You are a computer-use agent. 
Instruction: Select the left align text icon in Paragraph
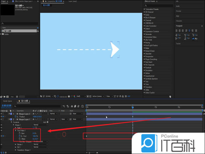coord(177,30)
